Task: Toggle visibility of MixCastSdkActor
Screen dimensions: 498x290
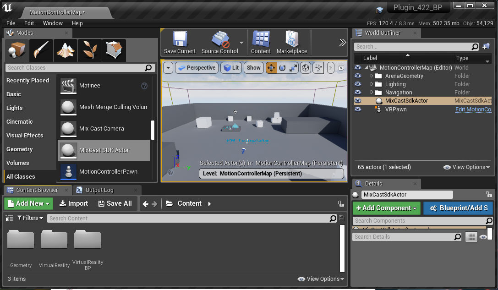Action: pyautogui.click(x=358, y=101)
